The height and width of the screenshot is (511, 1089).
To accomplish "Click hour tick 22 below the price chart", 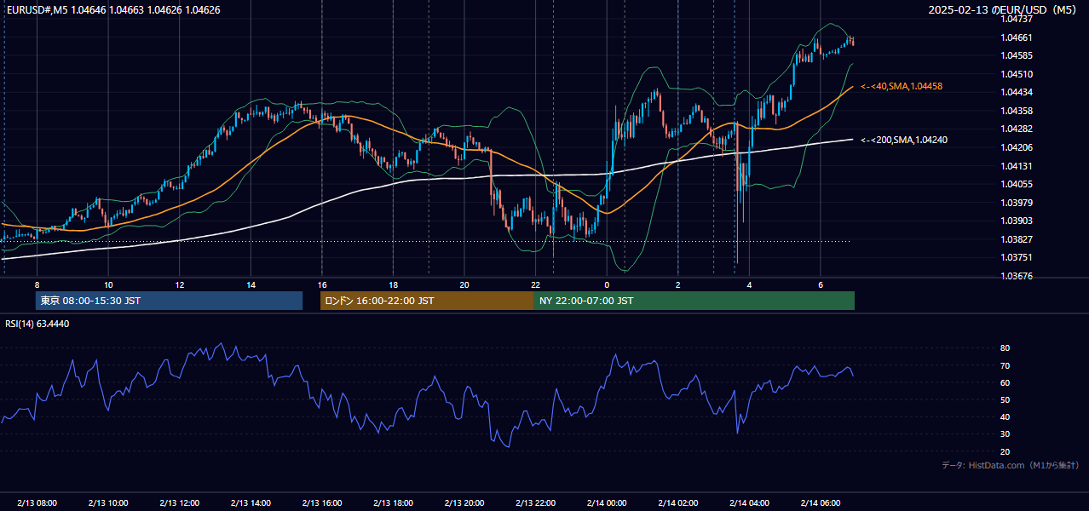I will coord(535,285).
